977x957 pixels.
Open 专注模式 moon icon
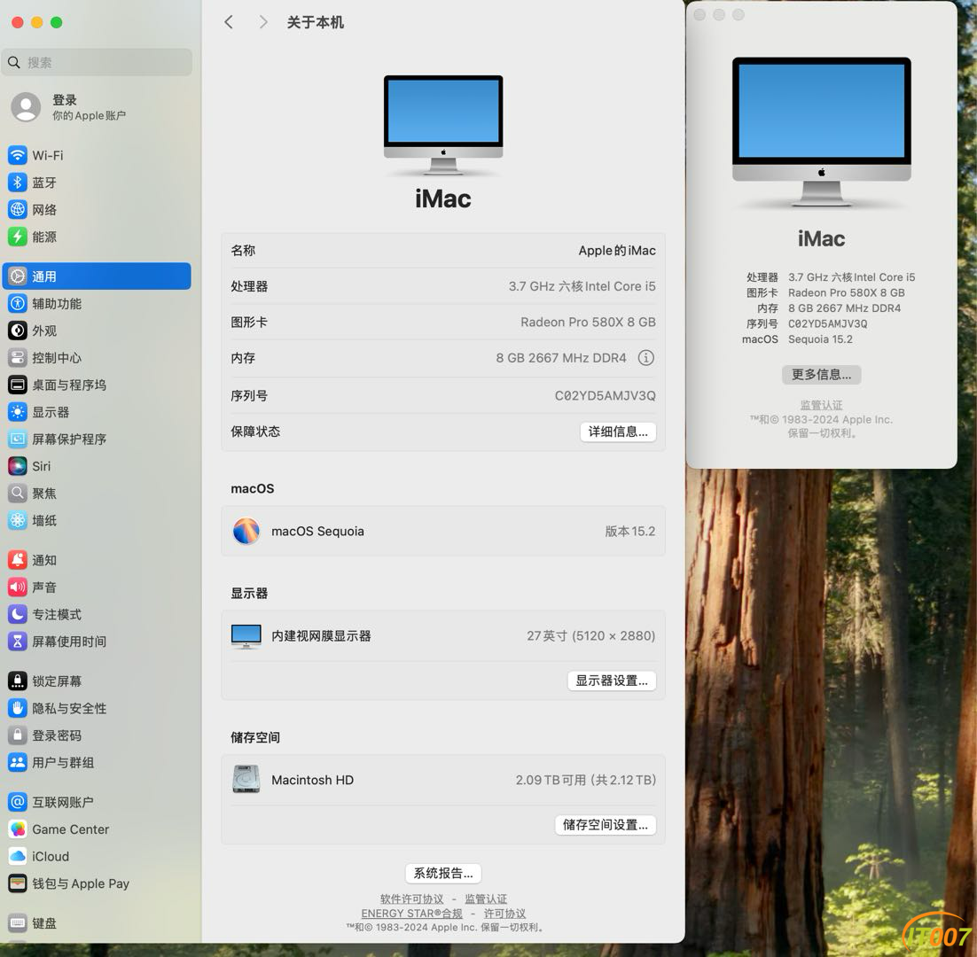[18, 615]
